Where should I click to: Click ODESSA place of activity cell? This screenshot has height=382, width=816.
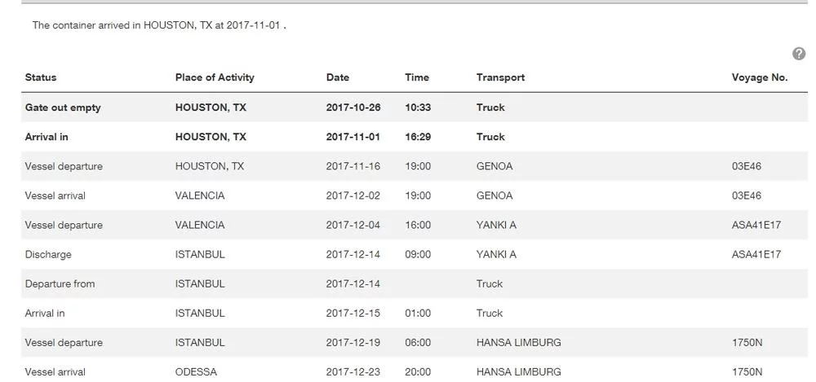point(196,372)
